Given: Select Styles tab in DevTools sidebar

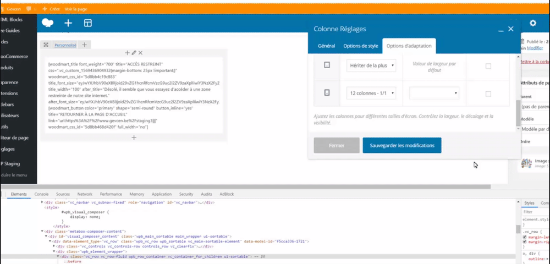Looking at the screenshot, I should tap(529, 203).
